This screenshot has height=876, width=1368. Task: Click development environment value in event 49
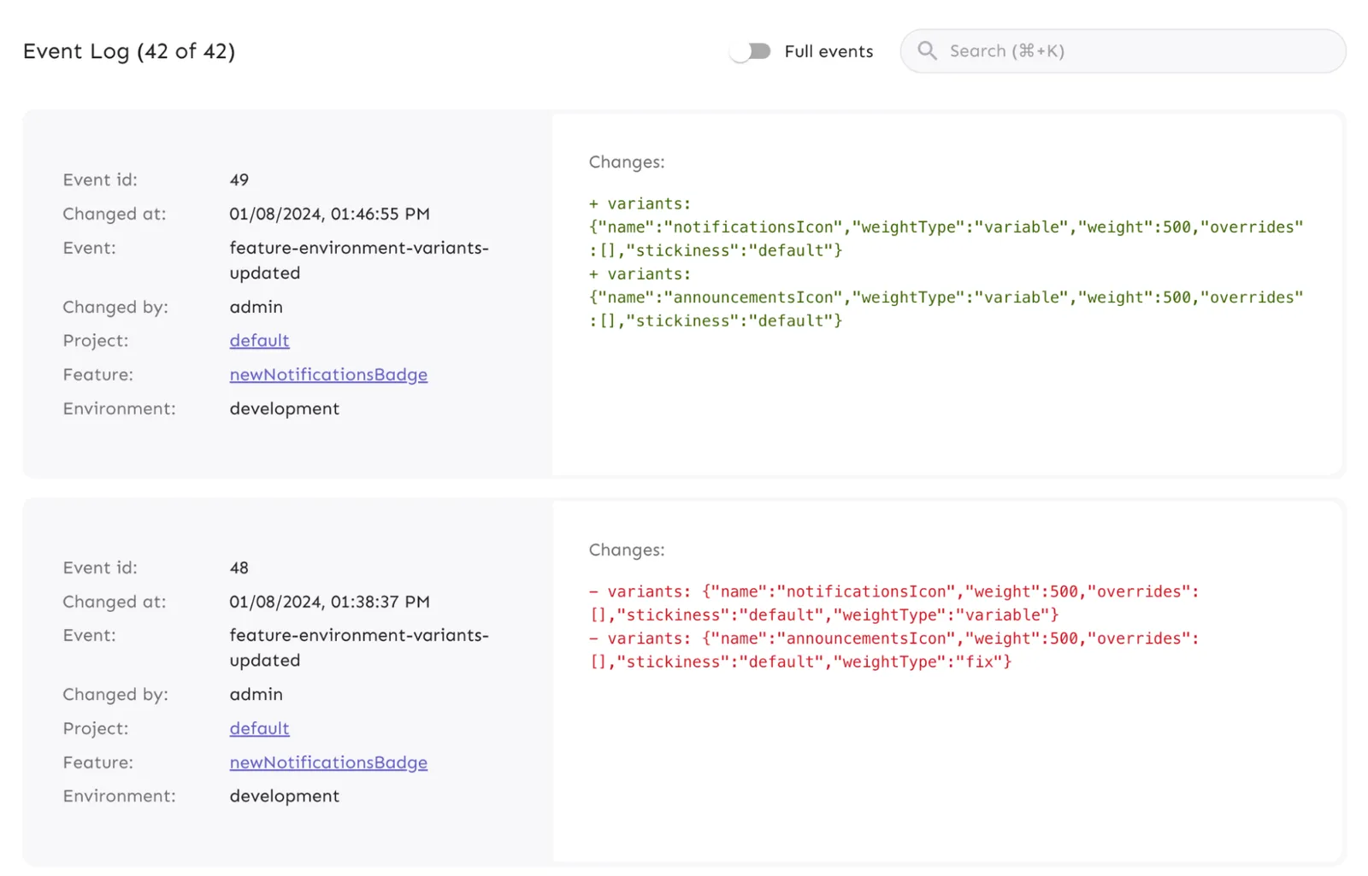[284, 409]
